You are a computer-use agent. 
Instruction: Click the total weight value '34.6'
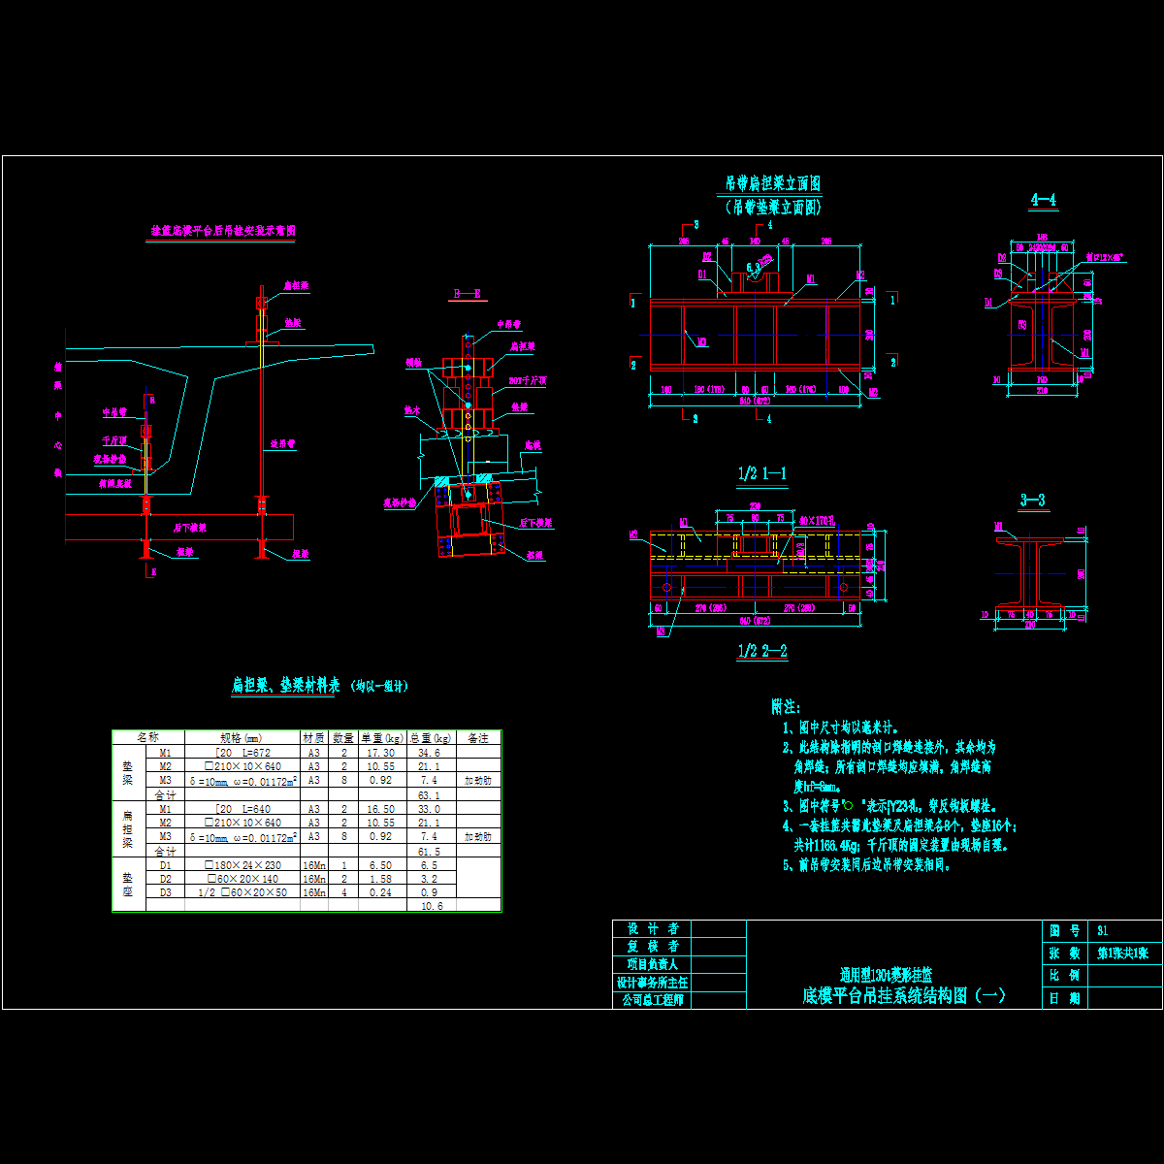(430, 753)
